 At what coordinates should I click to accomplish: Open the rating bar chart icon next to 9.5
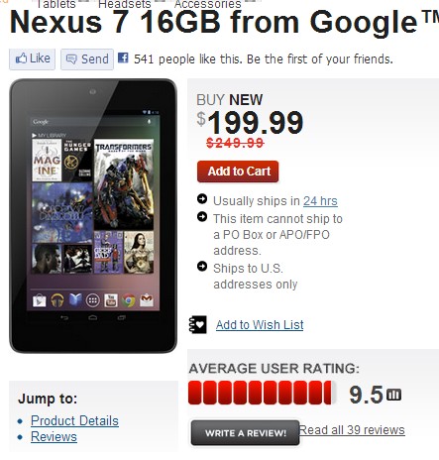(x=393, y=395)
